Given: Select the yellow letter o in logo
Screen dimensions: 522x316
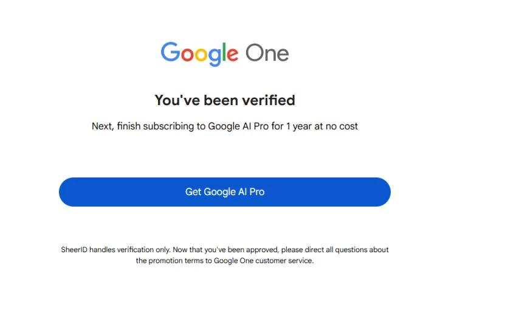Looking at the screenshot, I should (201, 55).
